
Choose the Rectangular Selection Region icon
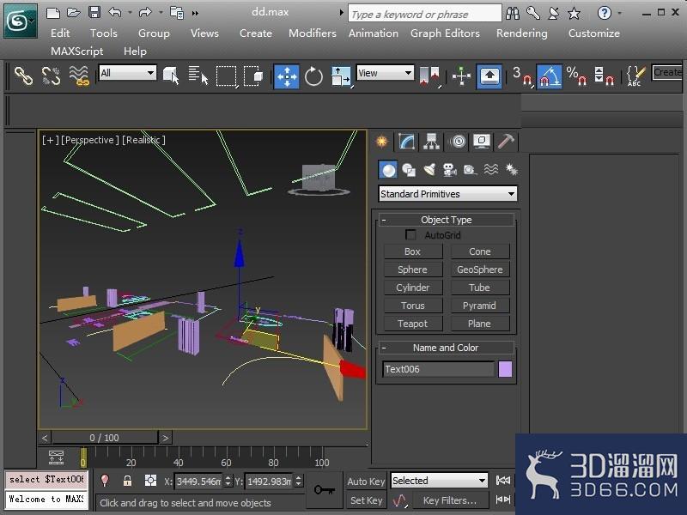pyautogui.click(x=227, y=76)
